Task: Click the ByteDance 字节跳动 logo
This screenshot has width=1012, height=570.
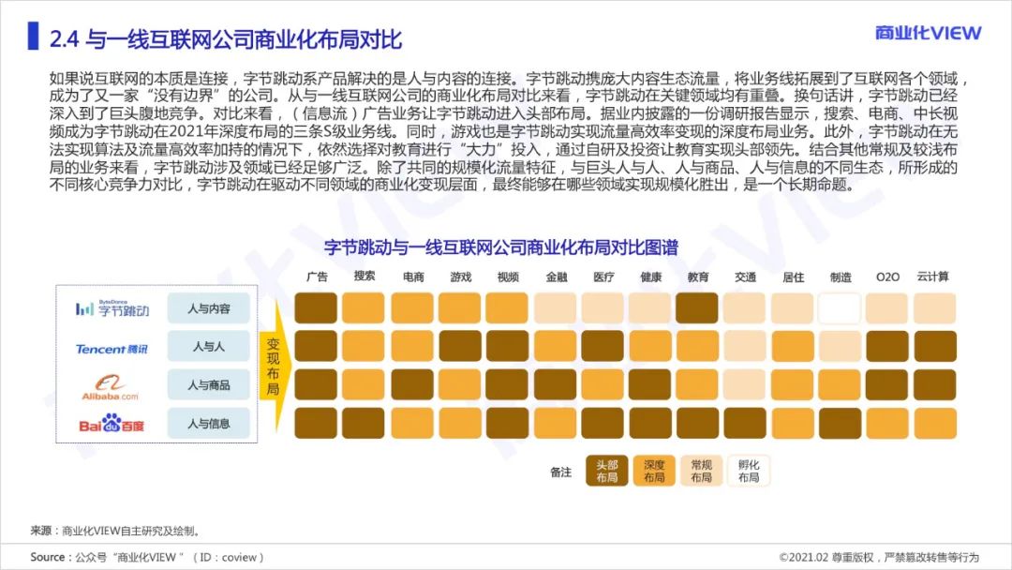Action: [x=112, y=308]
